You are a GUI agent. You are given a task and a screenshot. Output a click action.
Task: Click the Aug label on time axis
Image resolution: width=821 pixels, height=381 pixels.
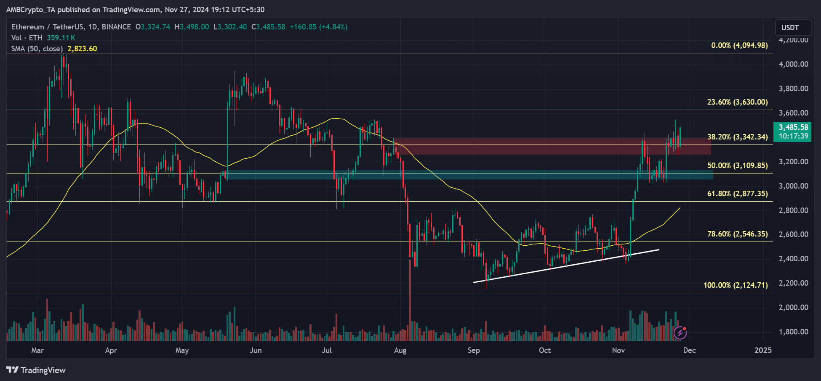coord(400,350)
